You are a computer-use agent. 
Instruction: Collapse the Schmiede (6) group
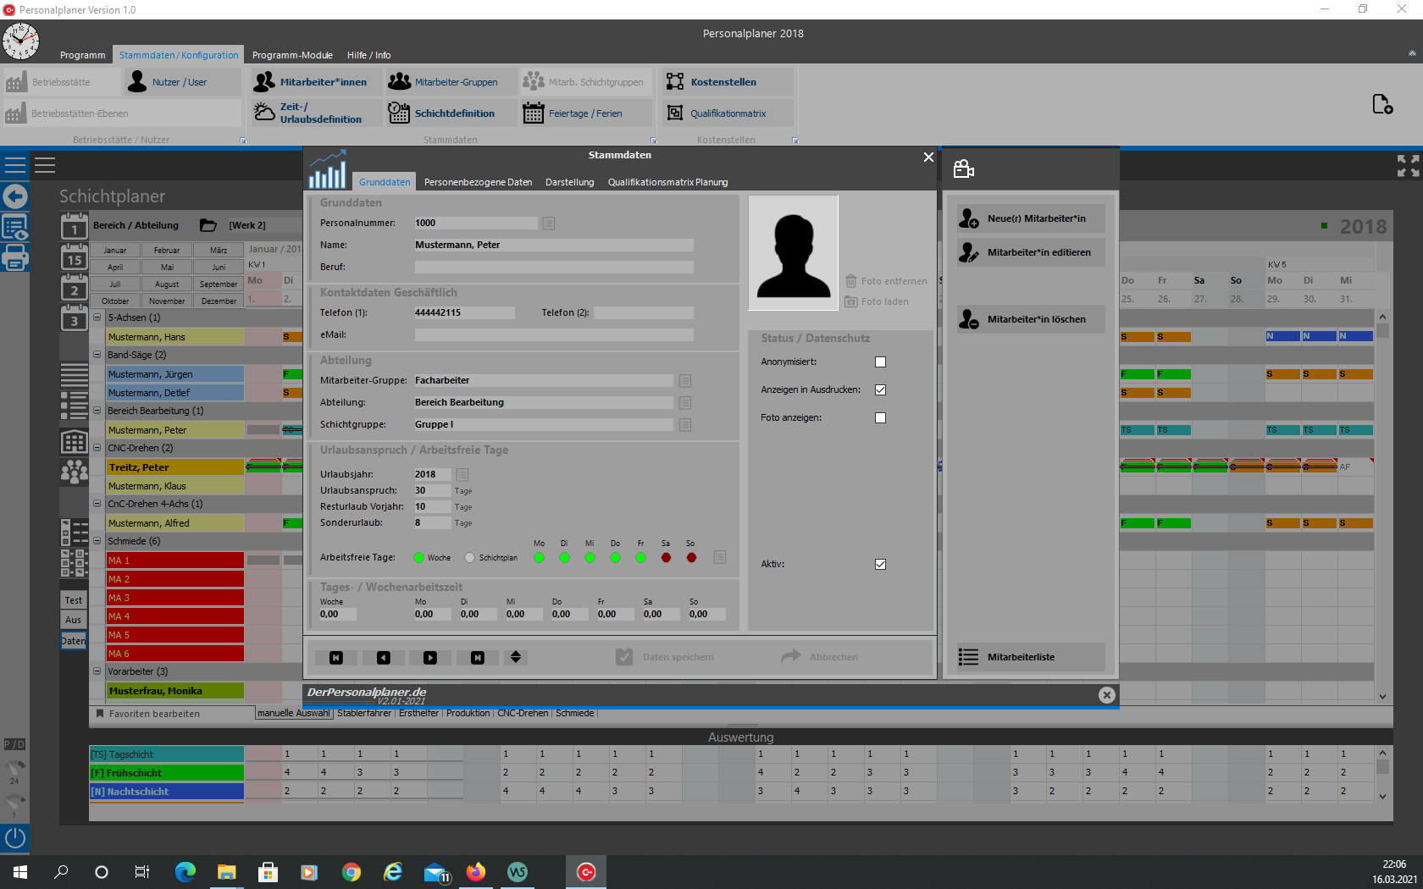(97, 541)
